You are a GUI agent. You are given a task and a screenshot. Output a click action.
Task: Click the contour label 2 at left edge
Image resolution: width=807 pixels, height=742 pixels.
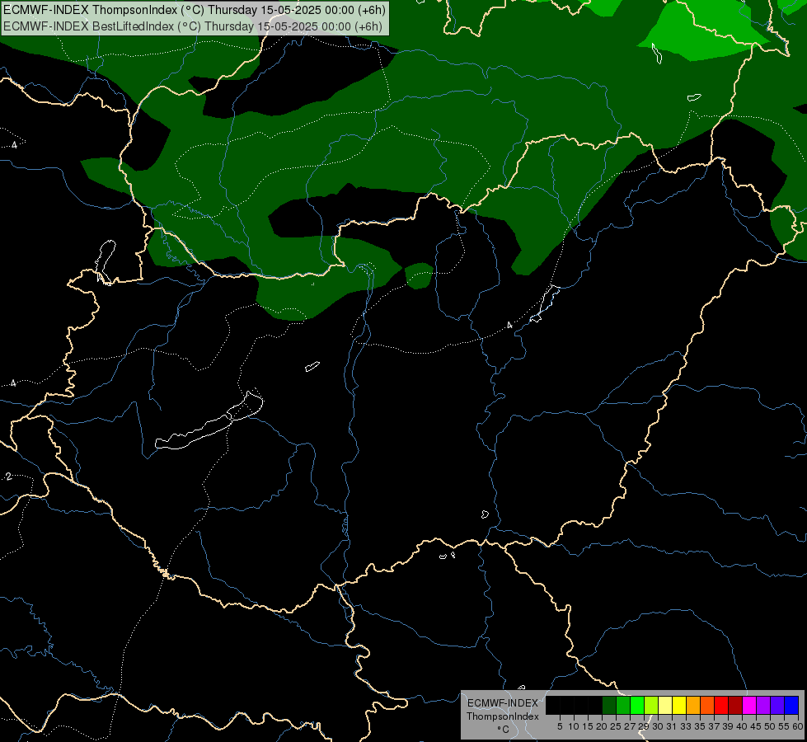[9, 477]
